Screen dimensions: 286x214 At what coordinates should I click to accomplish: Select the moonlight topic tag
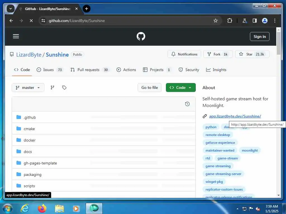click(x=250, y=150)
